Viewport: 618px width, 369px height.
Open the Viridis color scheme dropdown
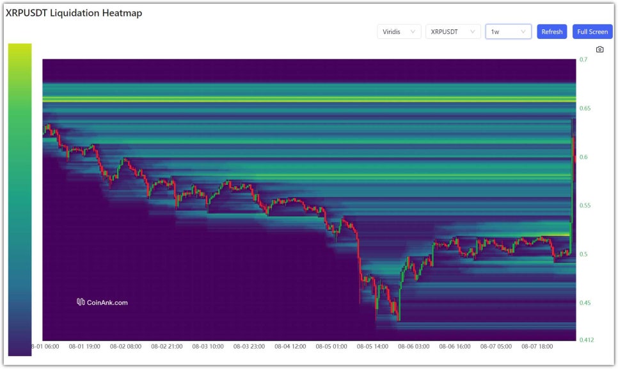click(x=399, y=31)
